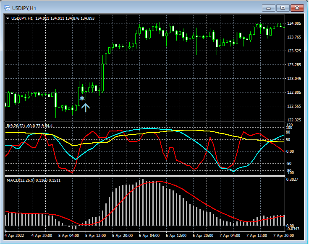Select the R(9,26,52) indicator label
Viewport: 309px width, 244px height.
(x=16, y=126)
